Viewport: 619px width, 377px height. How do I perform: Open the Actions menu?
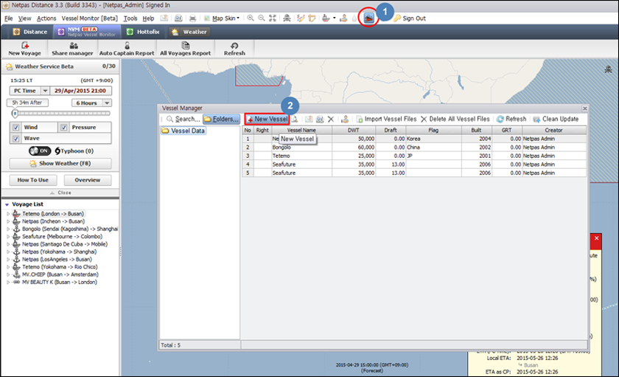[x=46, y=18]
